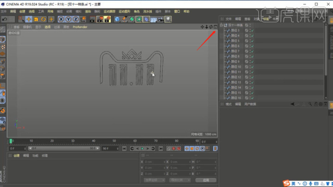Click the timeline ruler at frame 40

click(x=93, y=141)
